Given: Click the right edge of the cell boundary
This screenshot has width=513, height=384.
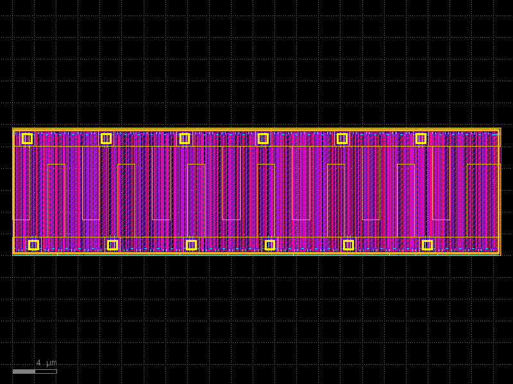Looking at the screenshot, I should (x=499, y=192).
